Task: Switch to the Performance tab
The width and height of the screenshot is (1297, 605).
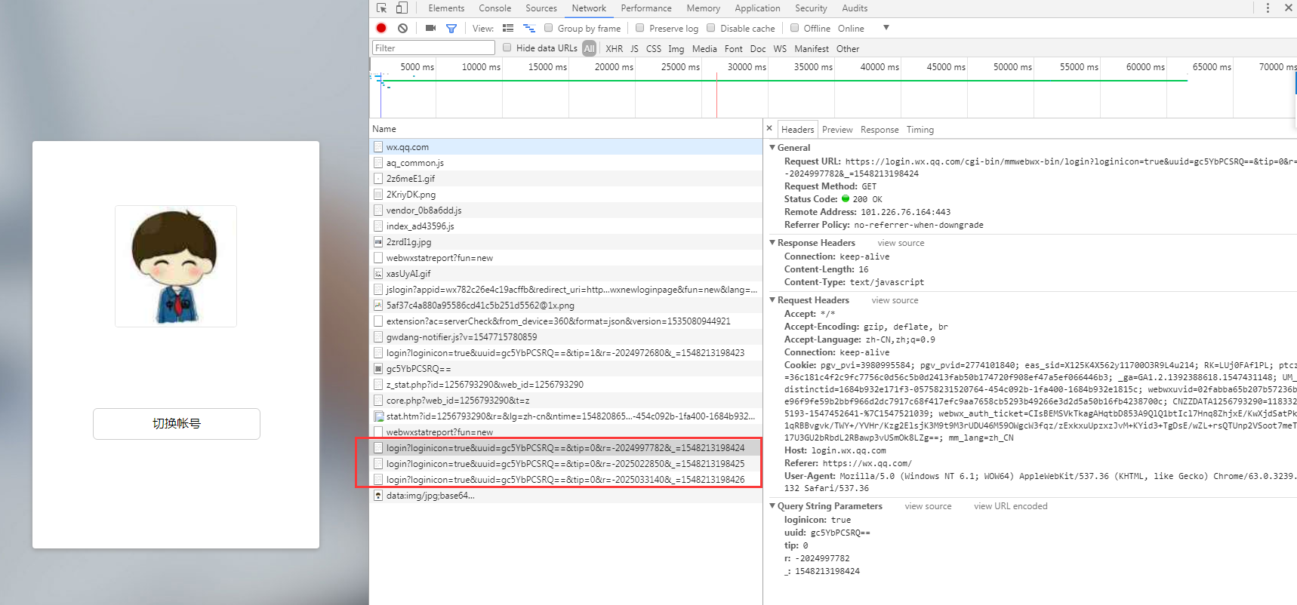Action: pos(646,8)
